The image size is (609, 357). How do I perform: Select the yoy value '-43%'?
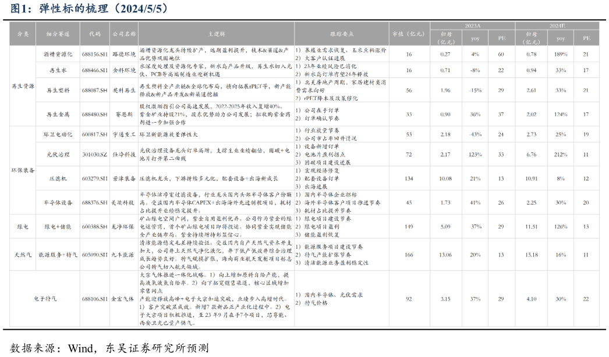[x=476, y=134]
